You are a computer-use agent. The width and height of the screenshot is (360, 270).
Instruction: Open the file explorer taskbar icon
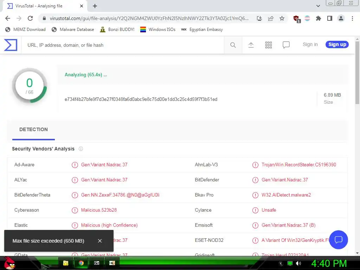point(66,263)
